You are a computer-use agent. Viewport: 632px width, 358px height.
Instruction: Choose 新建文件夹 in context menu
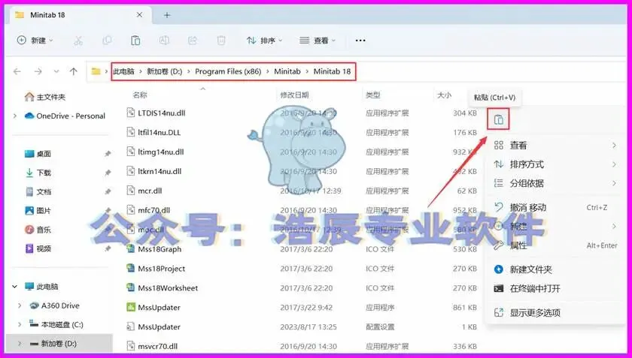[555, 269]
